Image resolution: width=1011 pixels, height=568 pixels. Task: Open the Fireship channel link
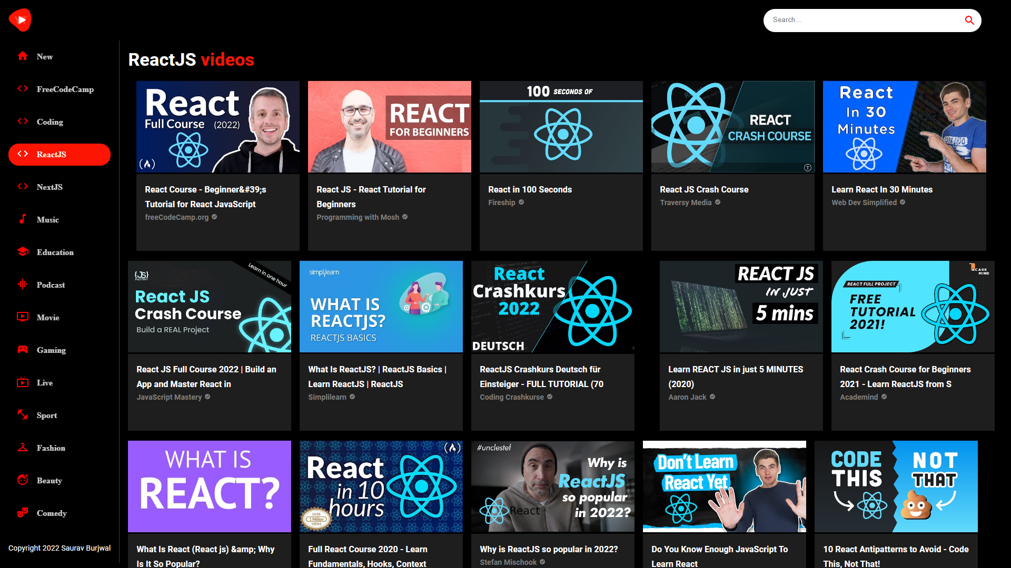click(502, 202)
